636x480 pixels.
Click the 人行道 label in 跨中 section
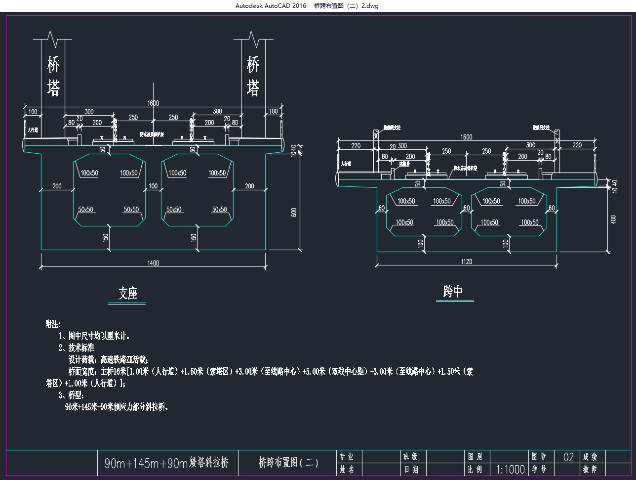click(346, 164)
